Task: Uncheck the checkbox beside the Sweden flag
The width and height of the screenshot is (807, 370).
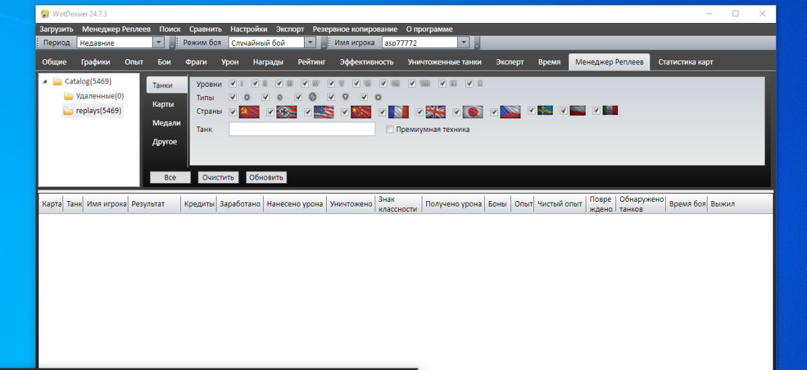Action: point(531,110)
